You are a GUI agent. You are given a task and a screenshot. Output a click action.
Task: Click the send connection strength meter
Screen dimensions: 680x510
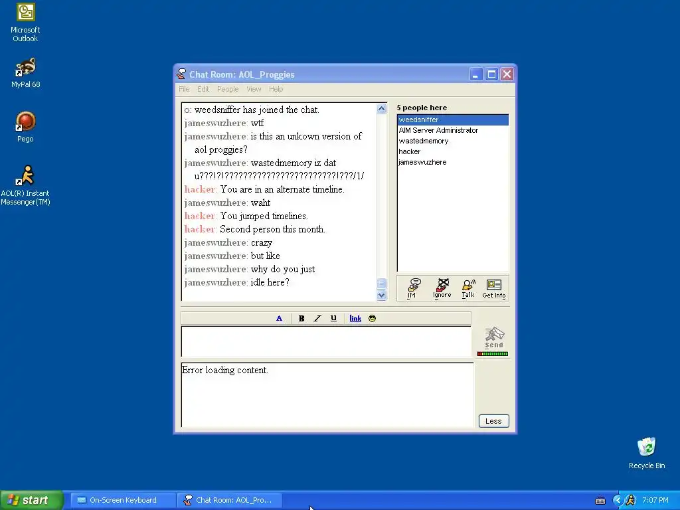493,354
